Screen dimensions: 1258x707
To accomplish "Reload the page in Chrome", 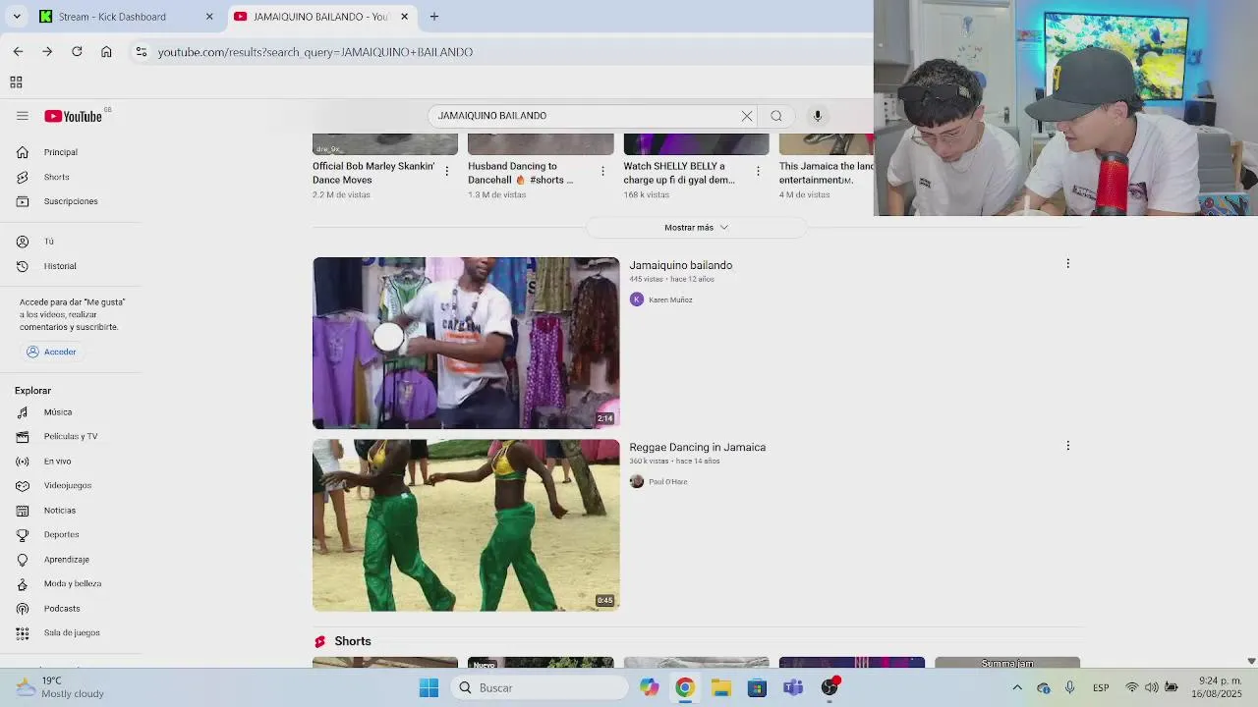I will (x=77, y=51).
